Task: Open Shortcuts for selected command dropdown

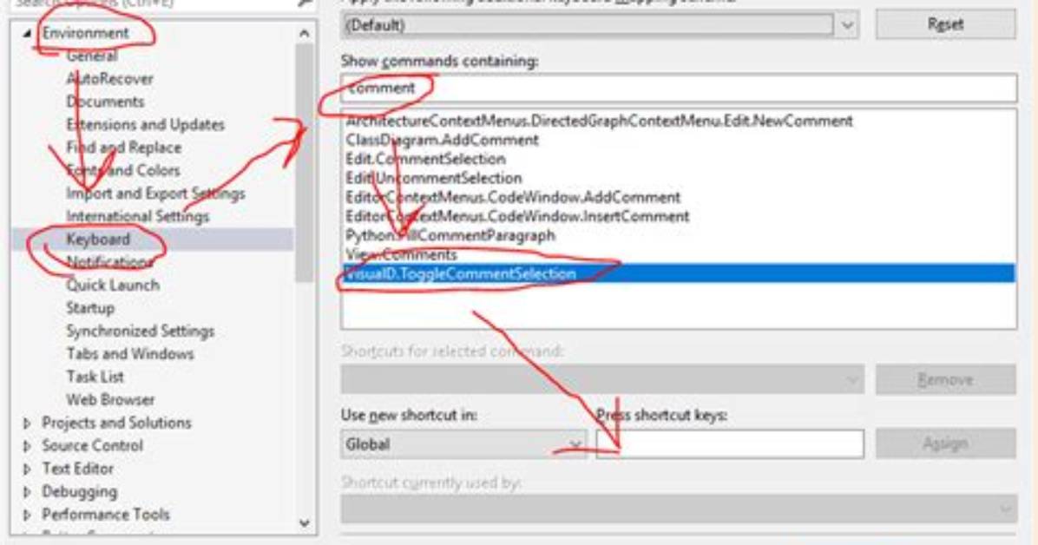Action: pyautogui.click(x=602, y=380)
